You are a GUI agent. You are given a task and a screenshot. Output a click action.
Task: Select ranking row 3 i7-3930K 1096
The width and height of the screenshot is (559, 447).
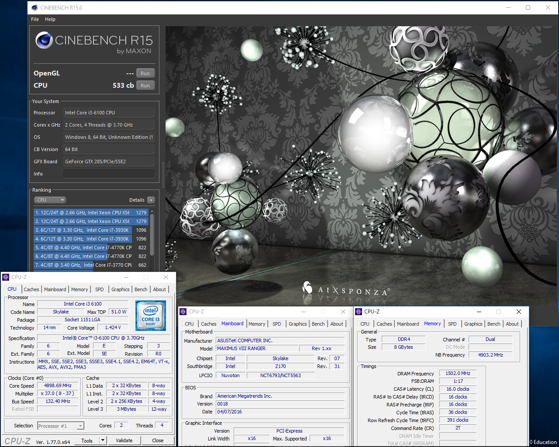91,230
